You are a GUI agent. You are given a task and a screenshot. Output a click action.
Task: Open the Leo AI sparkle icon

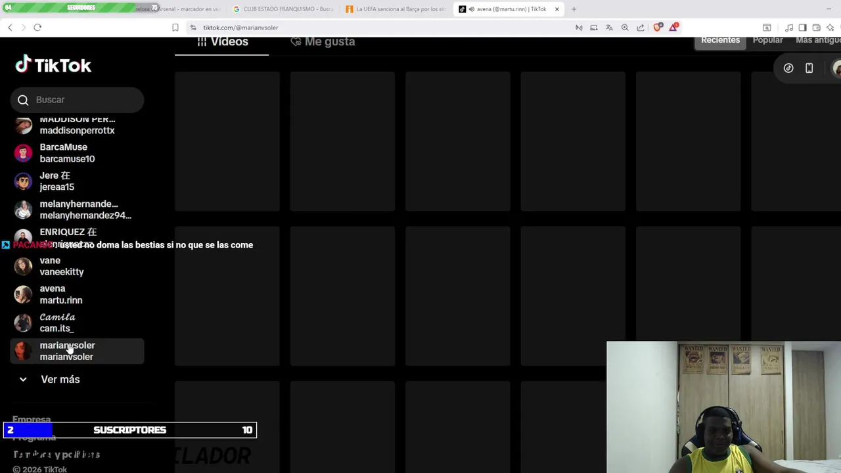pyautogui.click(x=830, y=28)
